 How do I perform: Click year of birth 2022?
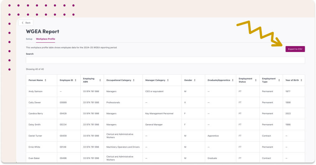pos(288,114)
